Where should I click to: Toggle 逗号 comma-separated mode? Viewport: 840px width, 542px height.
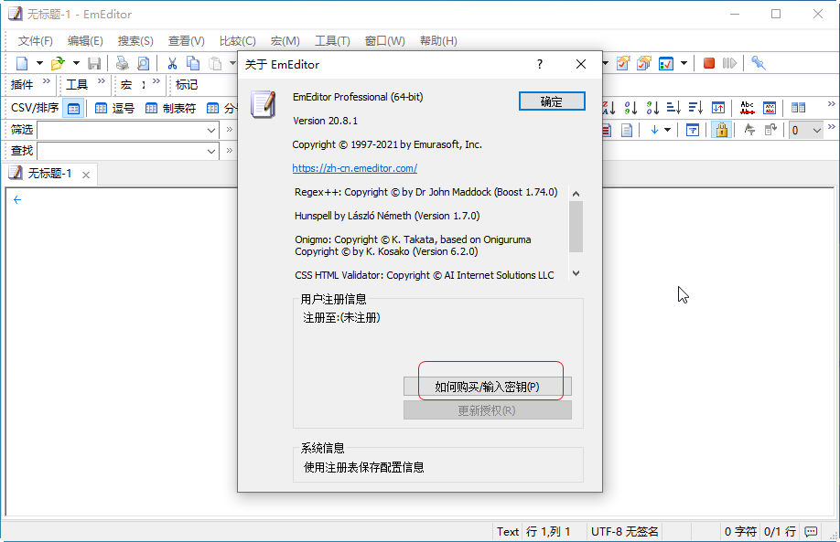114,109
